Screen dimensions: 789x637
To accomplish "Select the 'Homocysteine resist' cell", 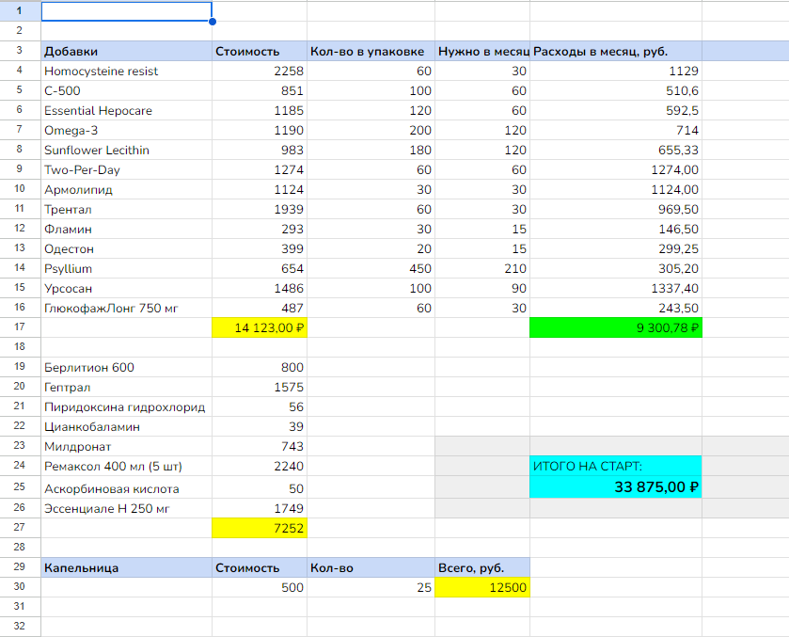I will 127,71.
